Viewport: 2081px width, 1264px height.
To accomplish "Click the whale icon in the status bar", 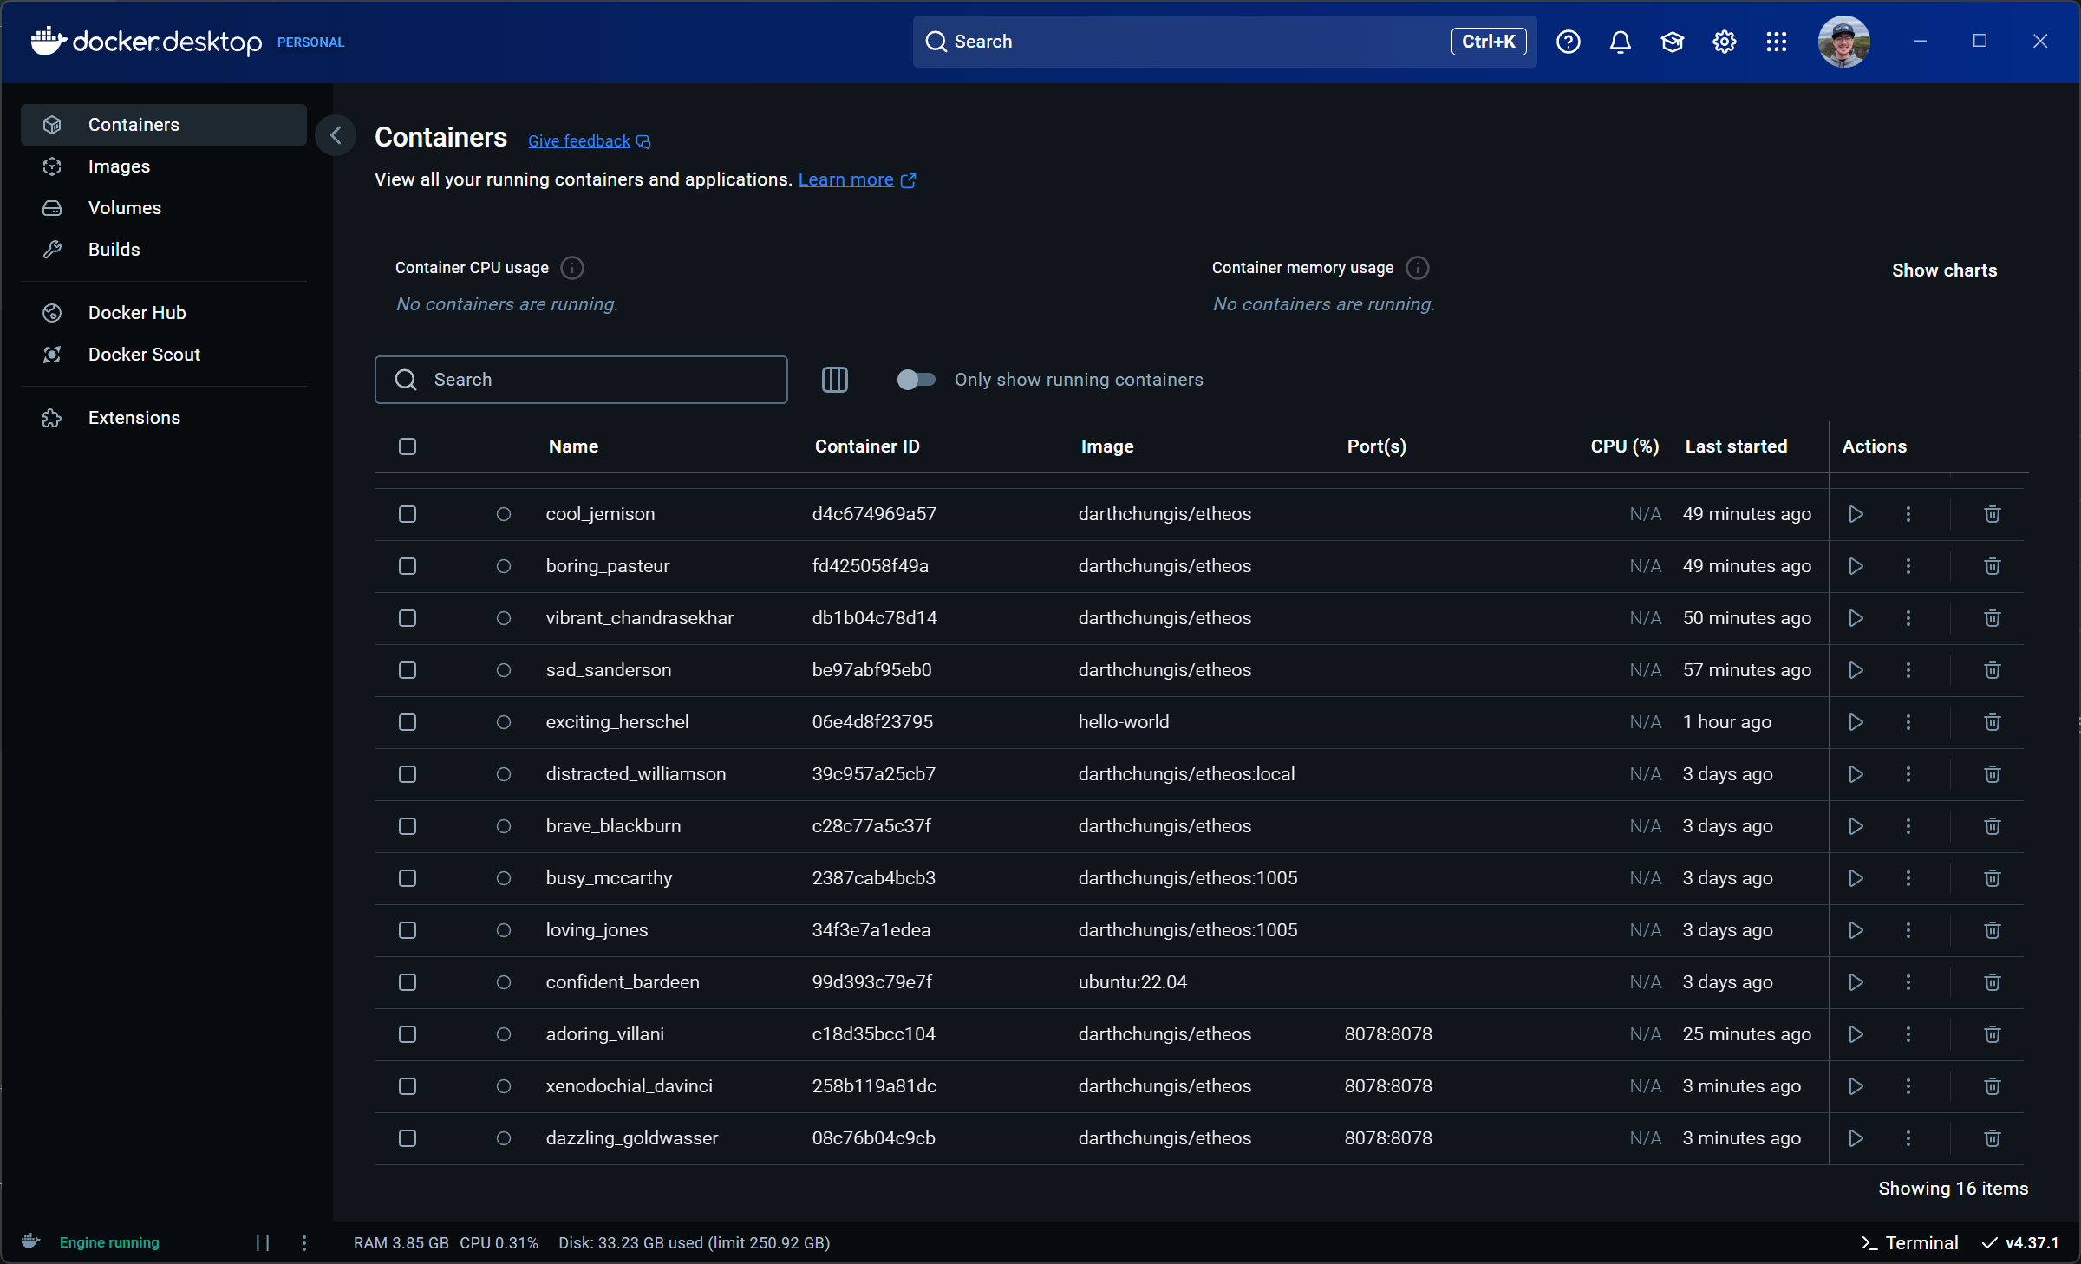I will tap(30, 1241).
